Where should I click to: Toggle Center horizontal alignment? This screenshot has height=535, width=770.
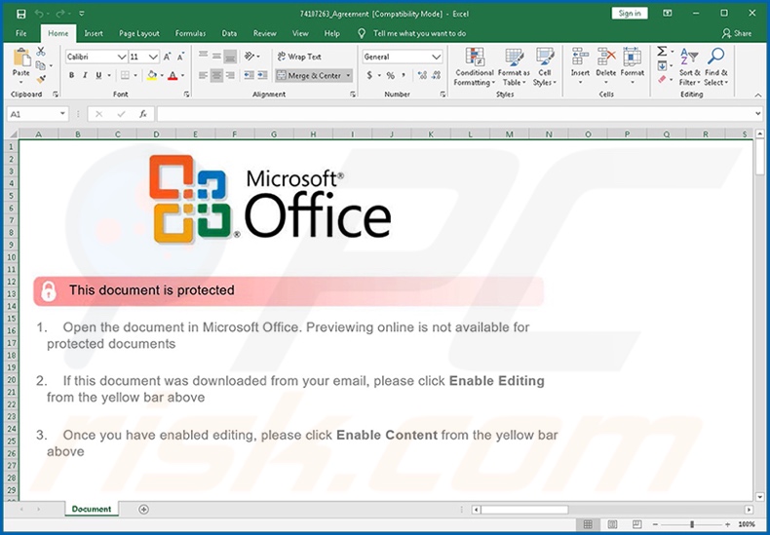point(216,76)
